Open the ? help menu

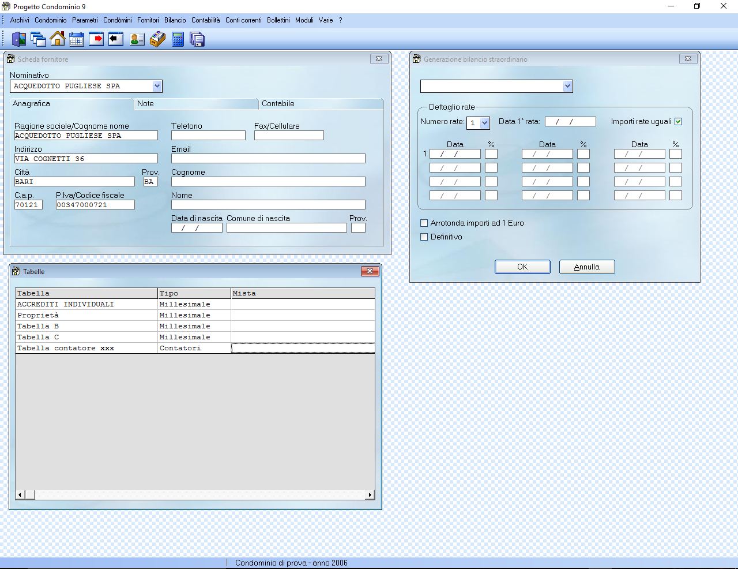[x=340, y=20]
